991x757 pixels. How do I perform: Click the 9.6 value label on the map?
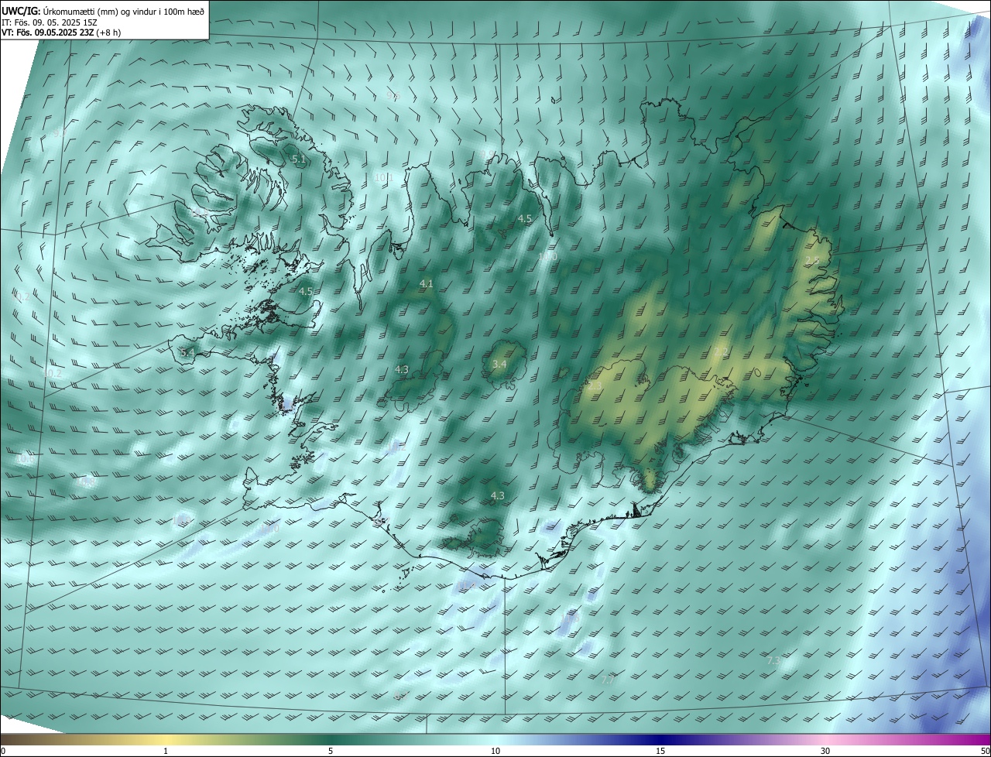tap(393, 96)
